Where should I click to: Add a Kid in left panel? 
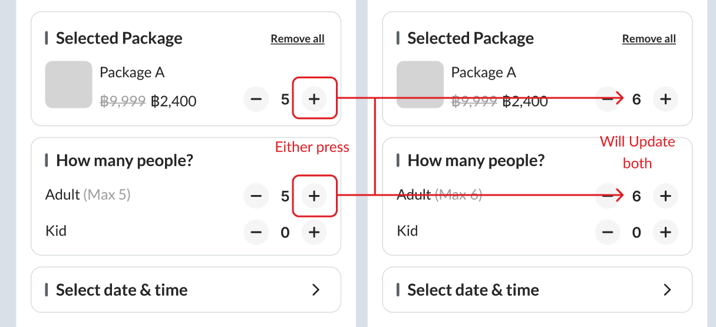[x=314, y=232]
